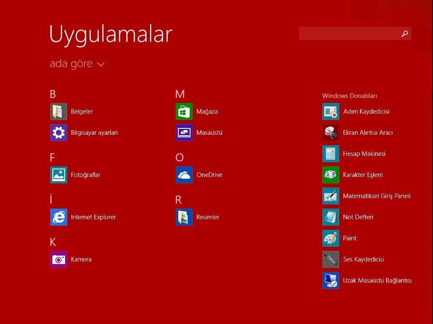Click the 'Uygulamalar' page title

click(x=111, y=35)
